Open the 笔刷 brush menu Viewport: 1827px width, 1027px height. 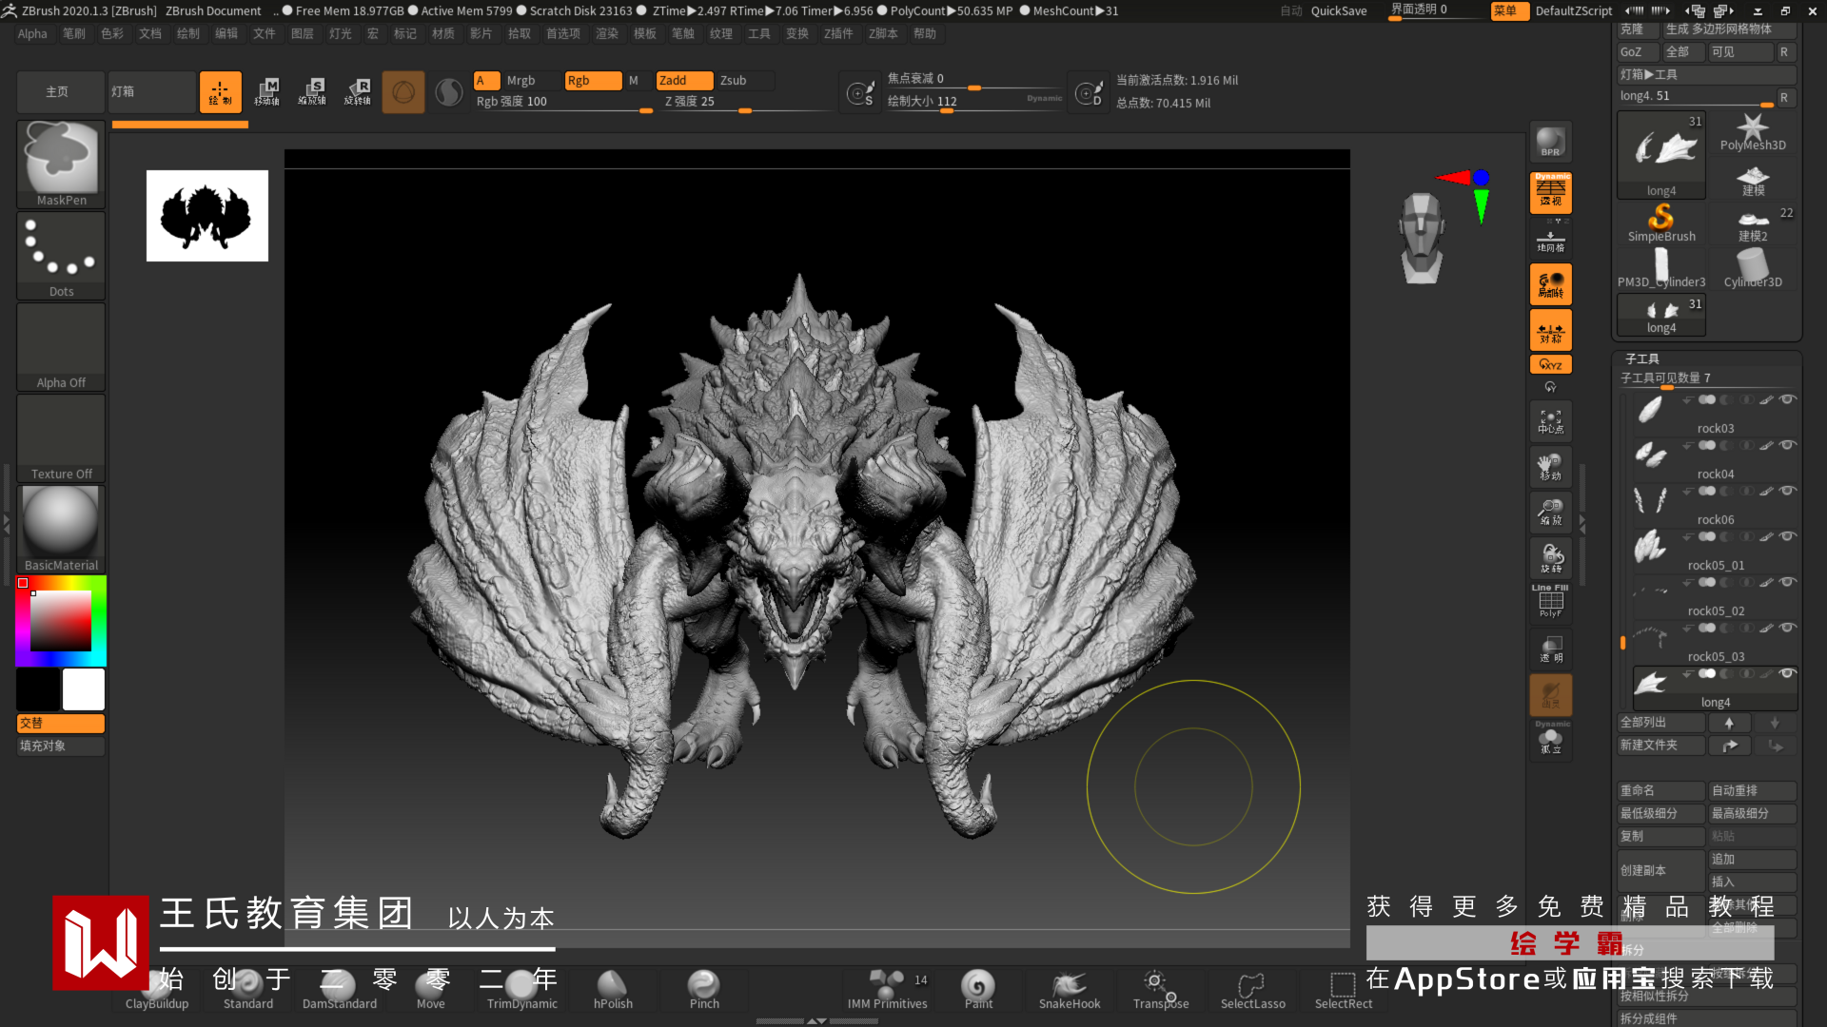(73, 33)
